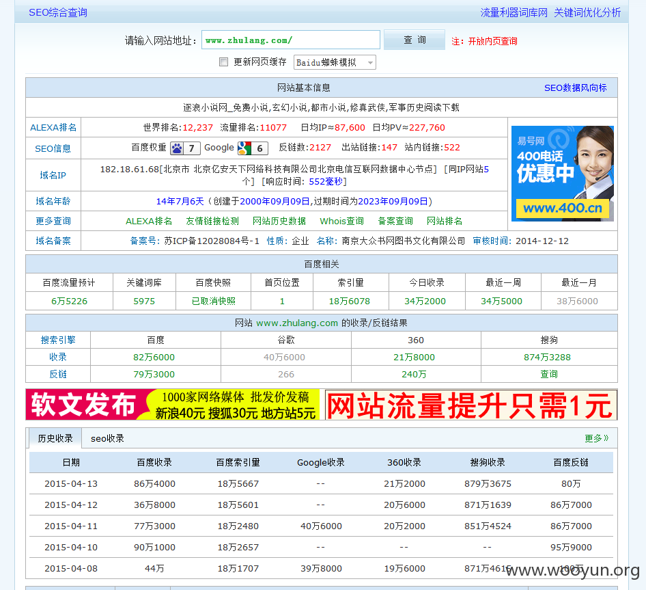This screenshot has height=590, width=646.
Task: Switch to 历史收录 tab
Action: tap(55, 438)
